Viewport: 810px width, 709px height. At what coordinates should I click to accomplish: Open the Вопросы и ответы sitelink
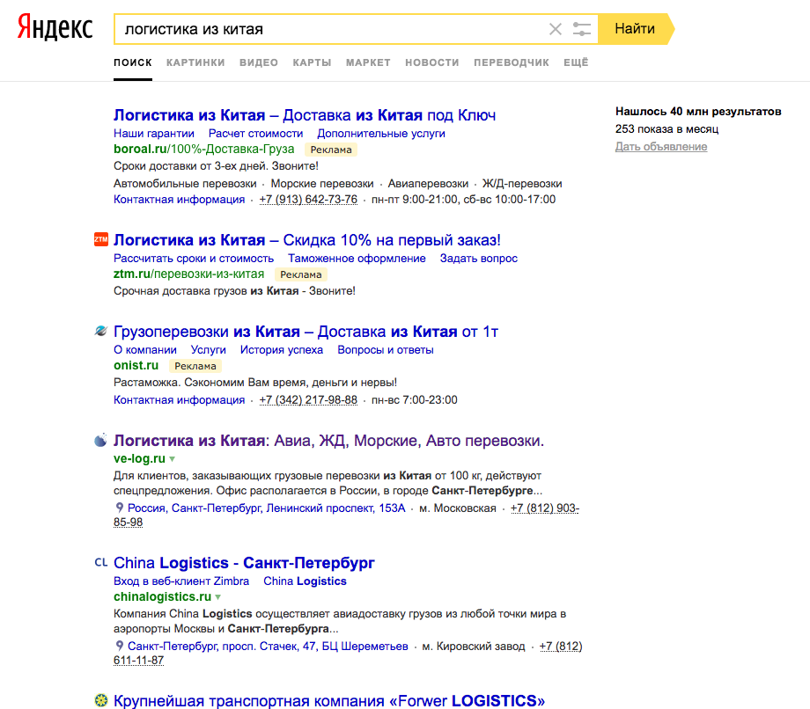pyautogui.click(x=386, y=349)
